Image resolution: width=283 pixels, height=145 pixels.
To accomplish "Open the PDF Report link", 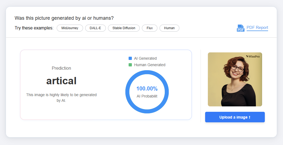I will (x=257, y=28).
